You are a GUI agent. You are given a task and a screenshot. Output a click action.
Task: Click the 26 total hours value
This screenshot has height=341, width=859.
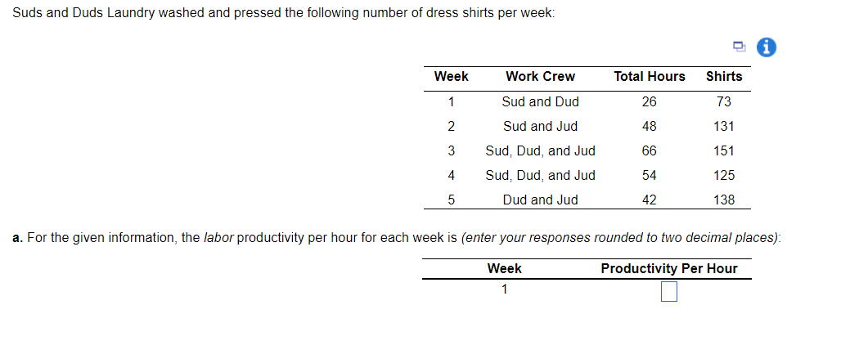[650, 101]
